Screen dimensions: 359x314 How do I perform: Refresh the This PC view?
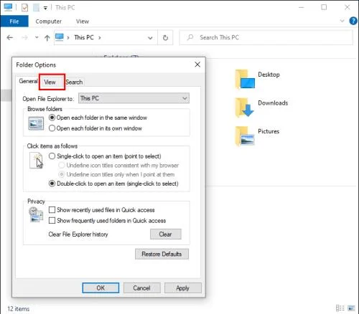coord(165,37)
